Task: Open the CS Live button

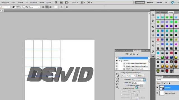Action: 175,2
